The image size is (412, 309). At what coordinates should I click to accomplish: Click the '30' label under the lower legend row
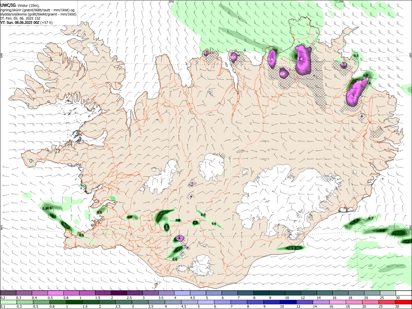[x=398, y=307]
